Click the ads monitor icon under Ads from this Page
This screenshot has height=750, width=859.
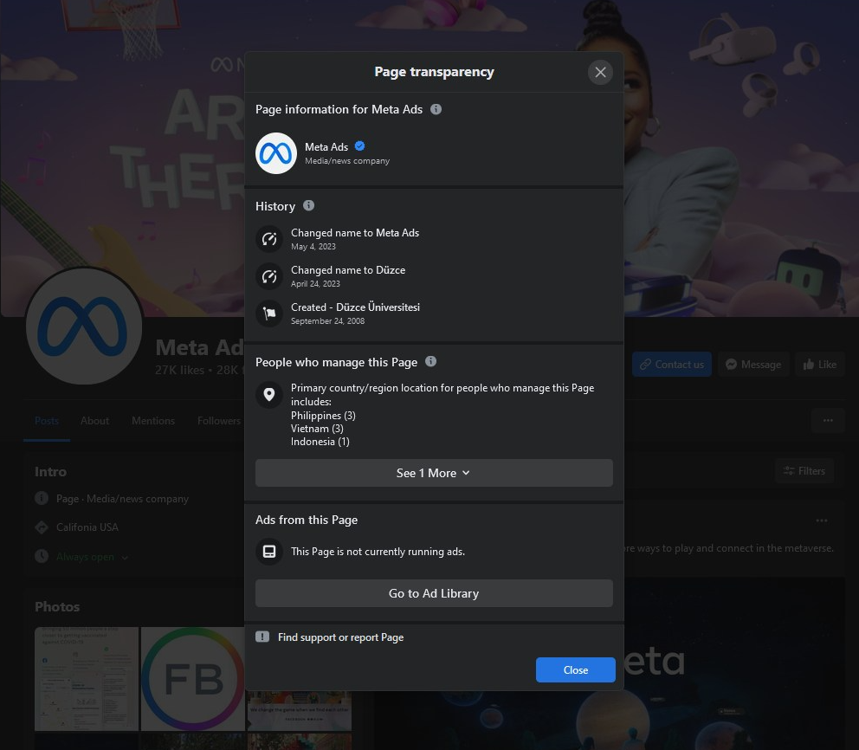[x=269, y=552]
